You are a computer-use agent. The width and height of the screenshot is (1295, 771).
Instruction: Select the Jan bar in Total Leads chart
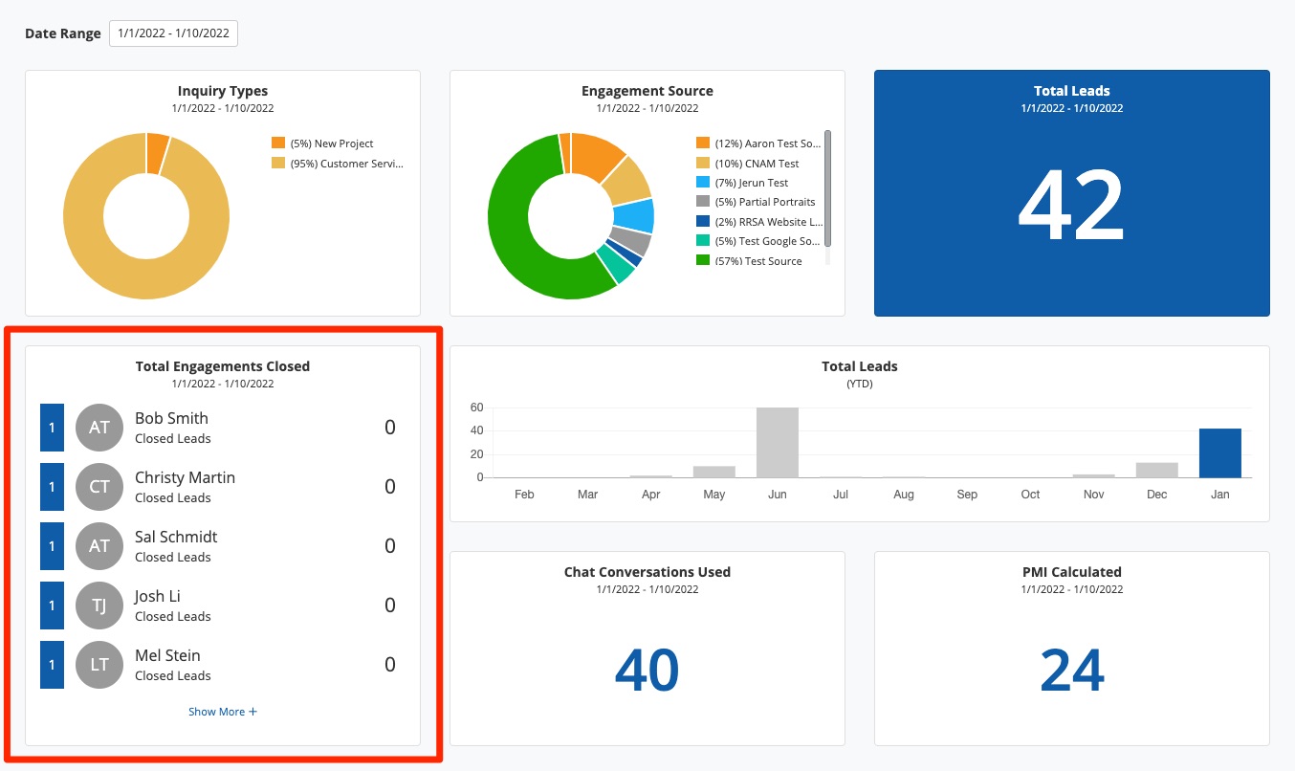point(1219,453)
